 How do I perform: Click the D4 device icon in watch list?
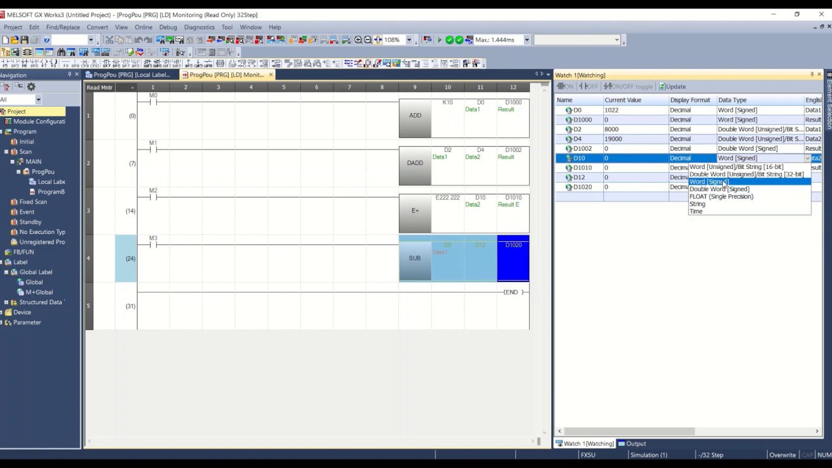[x=569, y=139]
